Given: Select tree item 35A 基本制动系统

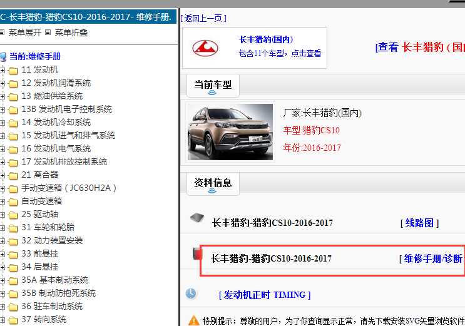Looking at the screenshot, I should click(x=55, y=280).
